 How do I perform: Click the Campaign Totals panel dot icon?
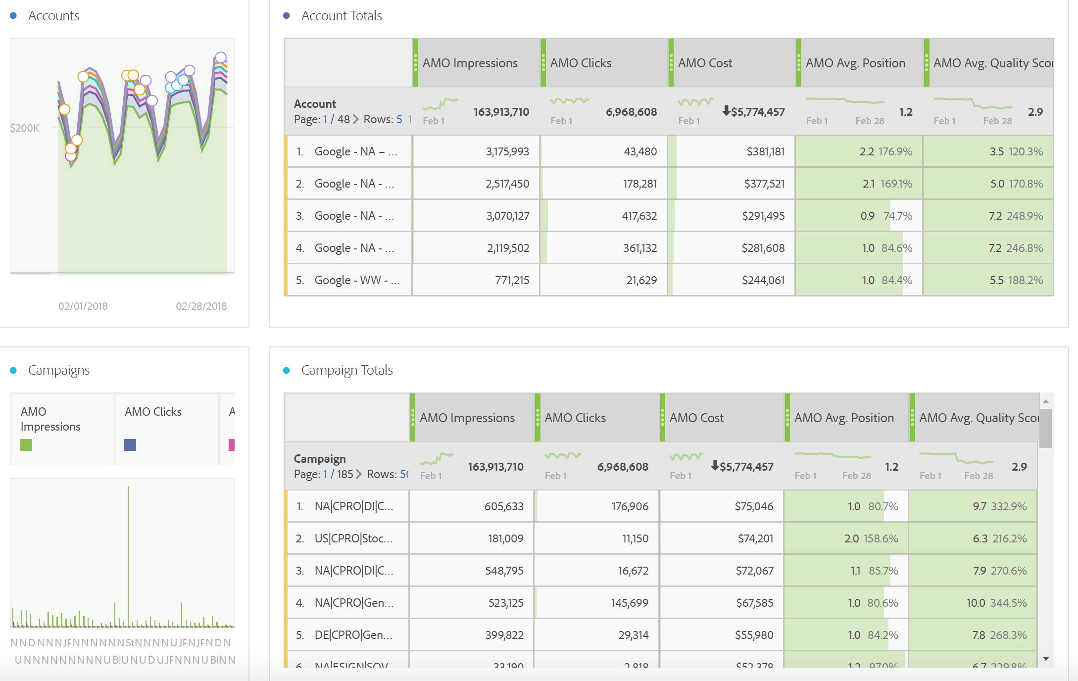(x=286, y=370)
